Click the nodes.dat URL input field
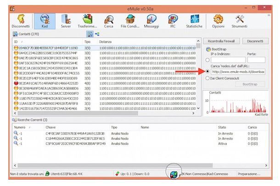 click(238, 72)
